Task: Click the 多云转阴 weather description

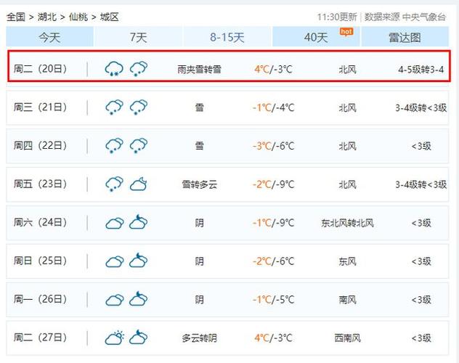Action: [x=199, y=338]
